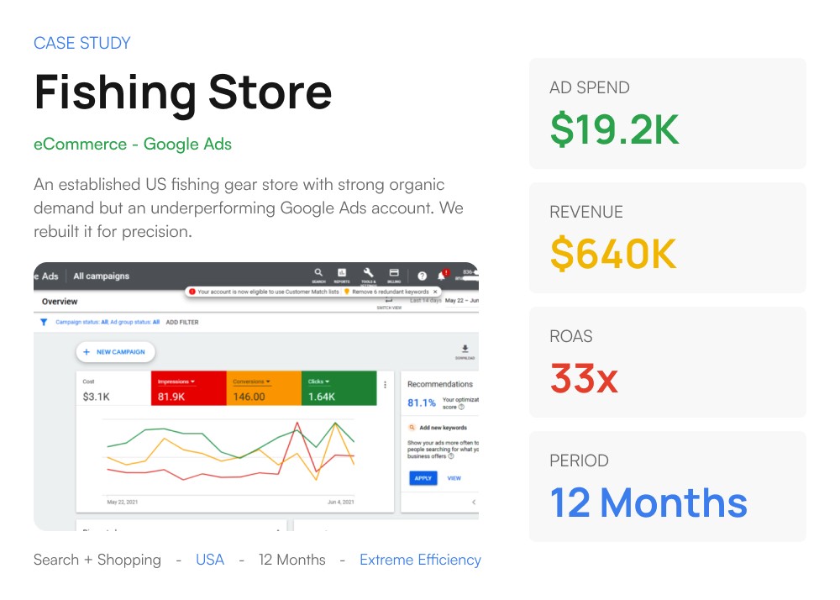Click the Search + Shopping footer text

(x=97, y=560)
